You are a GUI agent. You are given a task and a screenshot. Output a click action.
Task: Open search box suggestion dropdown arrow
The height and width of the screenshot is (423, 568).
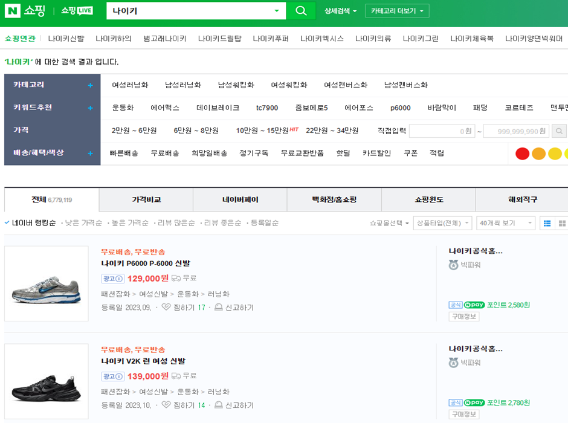277,11
